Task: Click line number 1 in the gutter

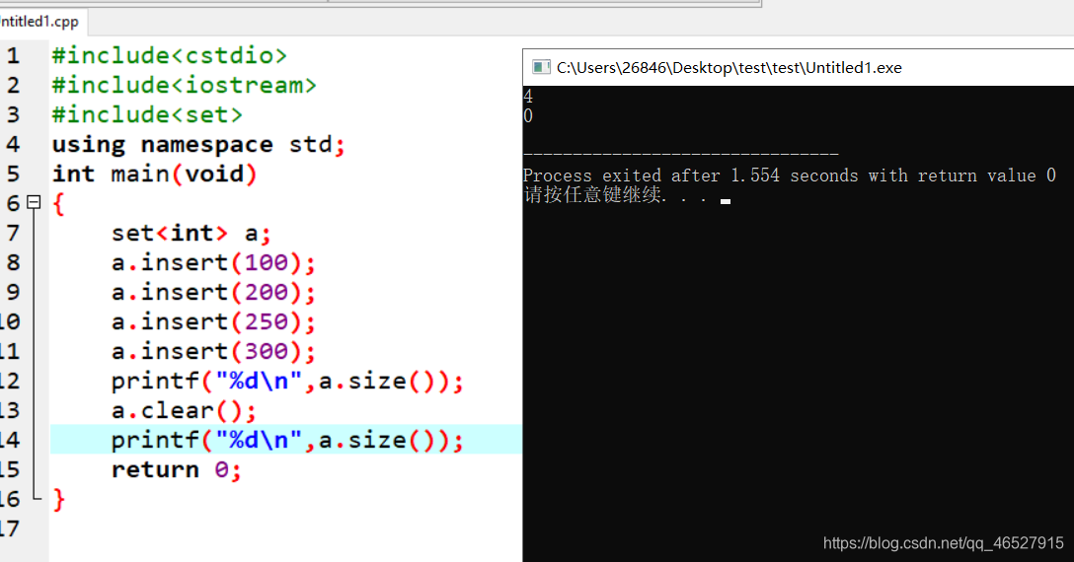Action: (14, 55)
